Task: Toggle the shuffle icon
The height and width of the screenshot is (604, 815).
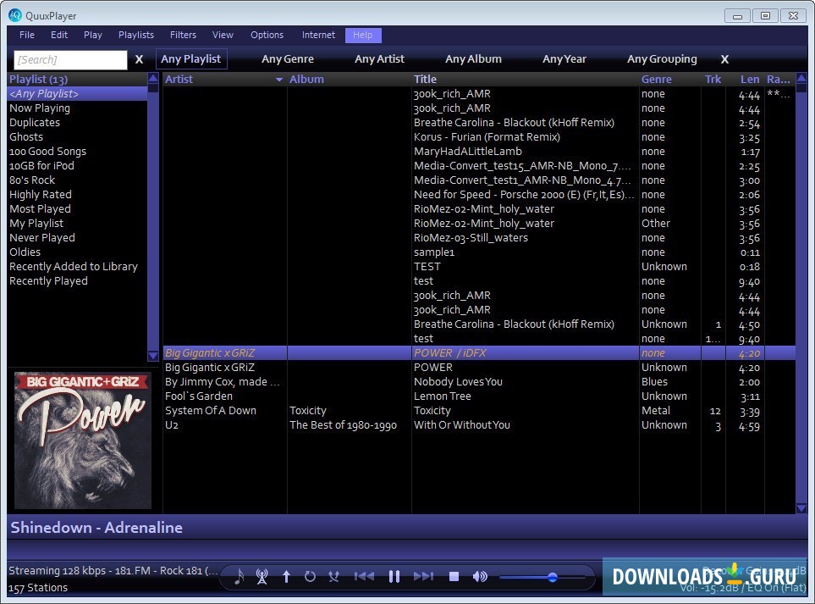Action: pyautogui.click(x=333, y=577)
